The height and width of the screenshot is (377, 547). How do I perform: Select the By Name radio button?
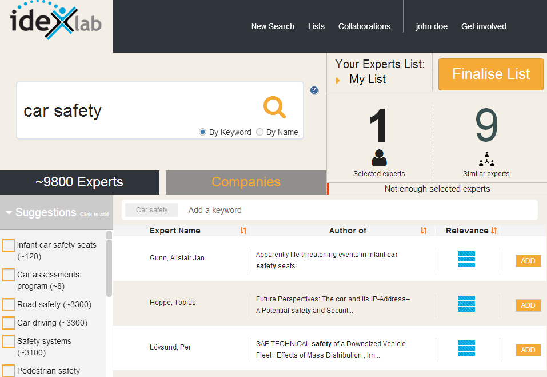tap(260, 132)
